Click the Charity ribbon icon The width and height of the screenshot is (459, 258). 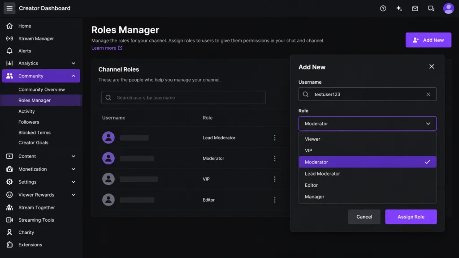coord(9,232)
